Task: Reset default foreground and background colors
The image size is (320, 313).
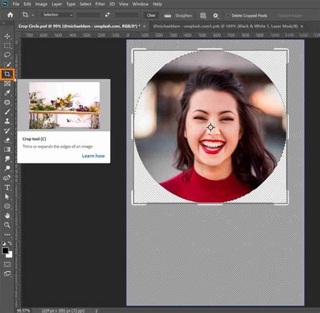Action: [3, 243]
